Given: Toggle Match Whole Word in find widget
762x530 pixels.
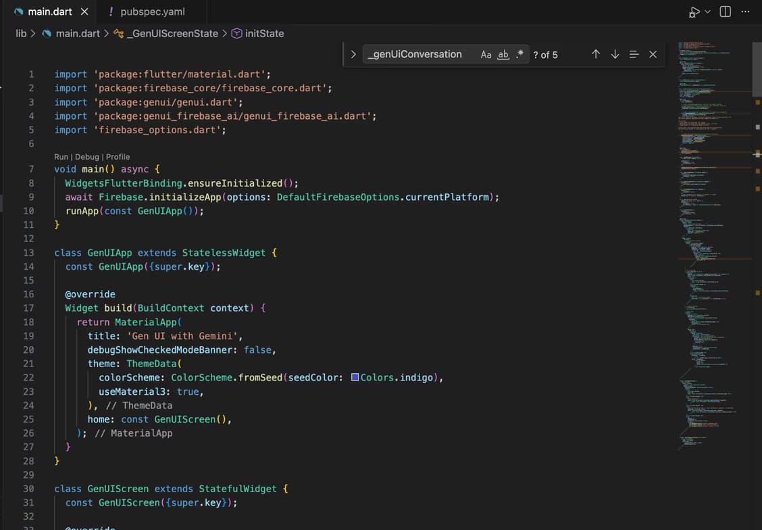Looking at the screenshot, I should (x=503, y=55).
